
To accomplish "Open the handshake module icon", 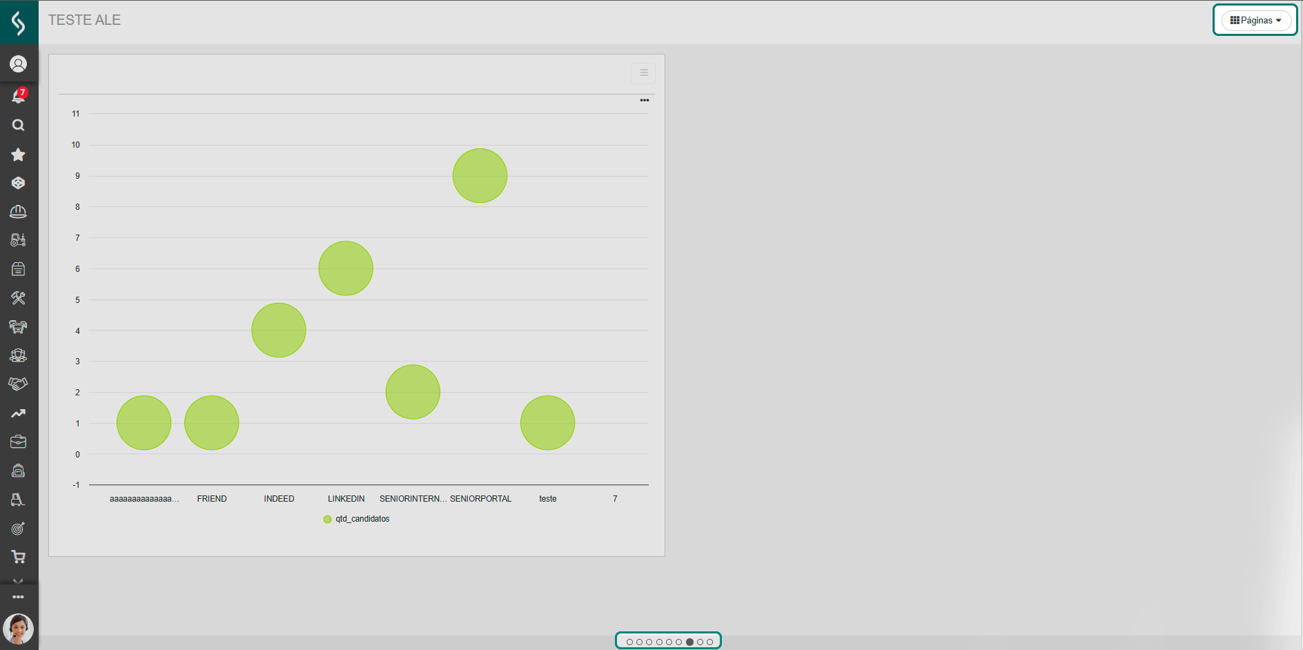I will point(19,384).
